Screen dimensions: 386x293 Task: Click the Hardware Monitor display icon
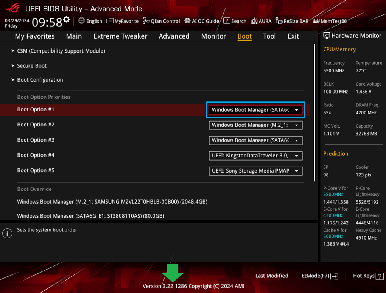click(x=327, y=36)
